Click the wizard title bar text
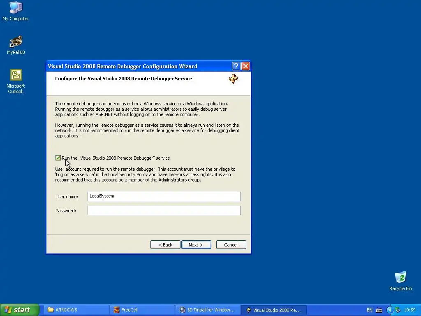This screenshot has width=421, height=316. (123, 66)
